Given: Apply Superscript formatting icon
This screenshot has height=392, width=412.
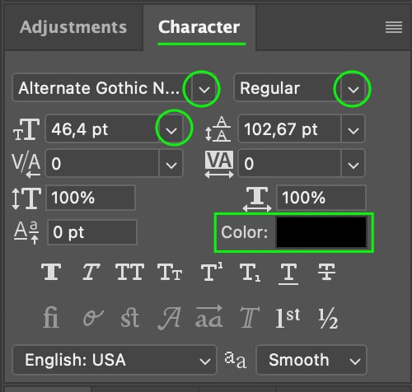Looking at the screenshot, I should tap(212, 272).
